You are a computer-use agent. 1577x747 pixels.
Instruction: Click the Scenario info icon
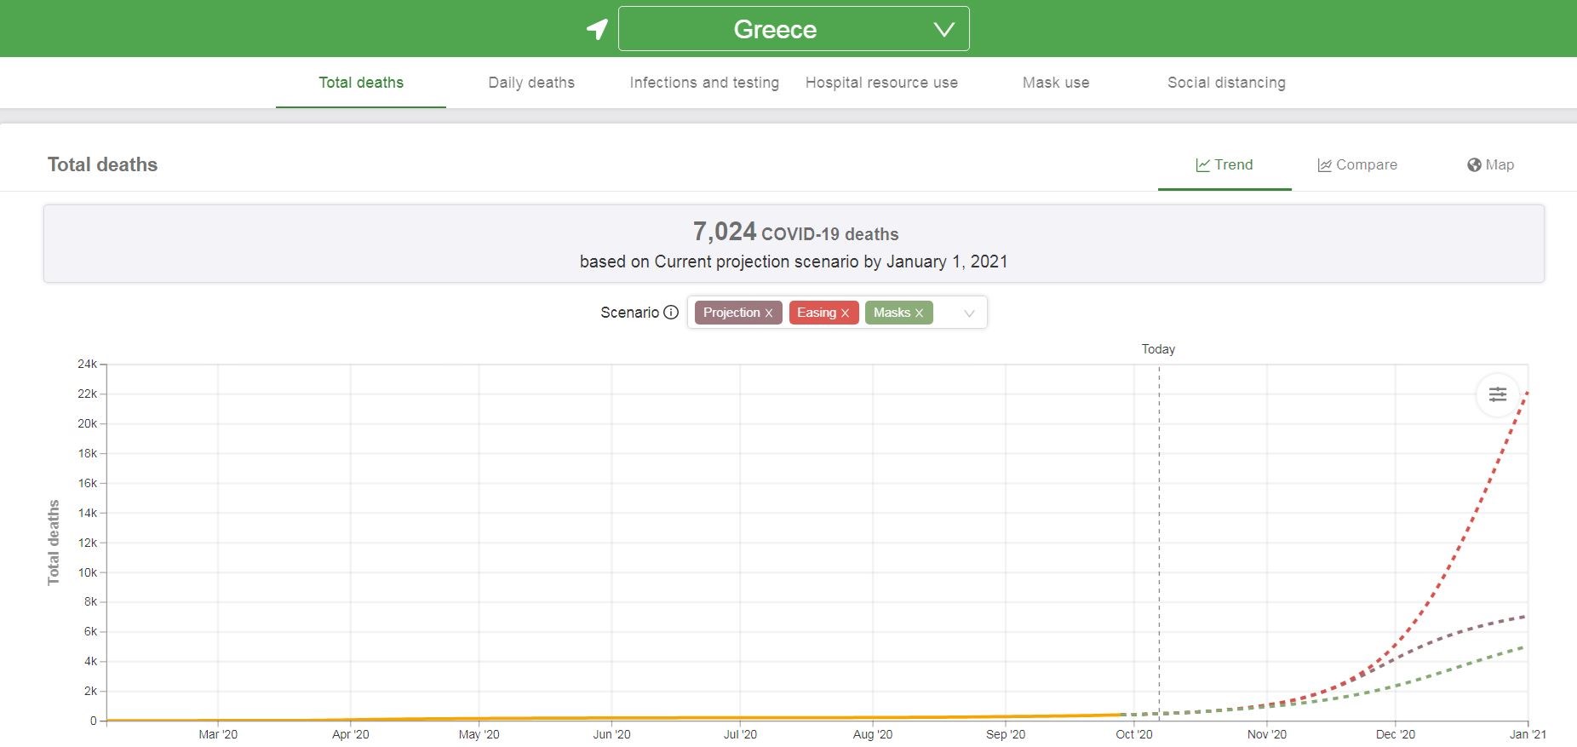pyautogui.click(x=671, y=313)
